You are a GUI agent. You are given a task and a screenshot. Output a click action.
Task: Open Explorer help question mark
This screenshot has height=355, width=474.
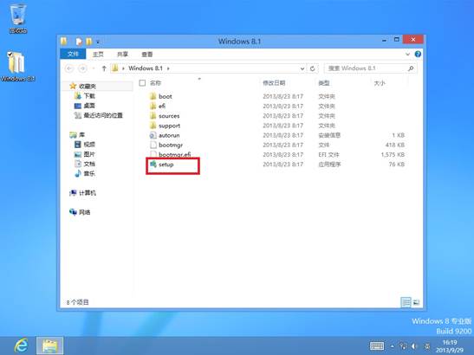point(418,54)
